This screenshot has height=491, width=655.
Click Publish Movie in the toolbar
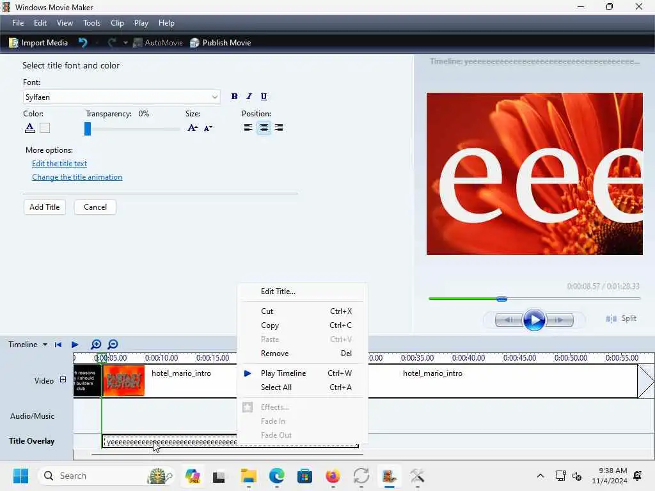pos(221,43)
